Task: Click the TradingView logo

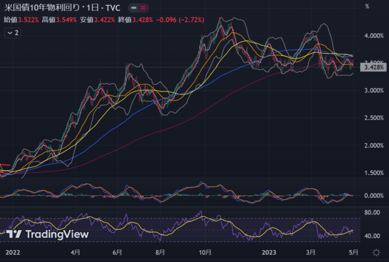Action: (x=48, y=234)
